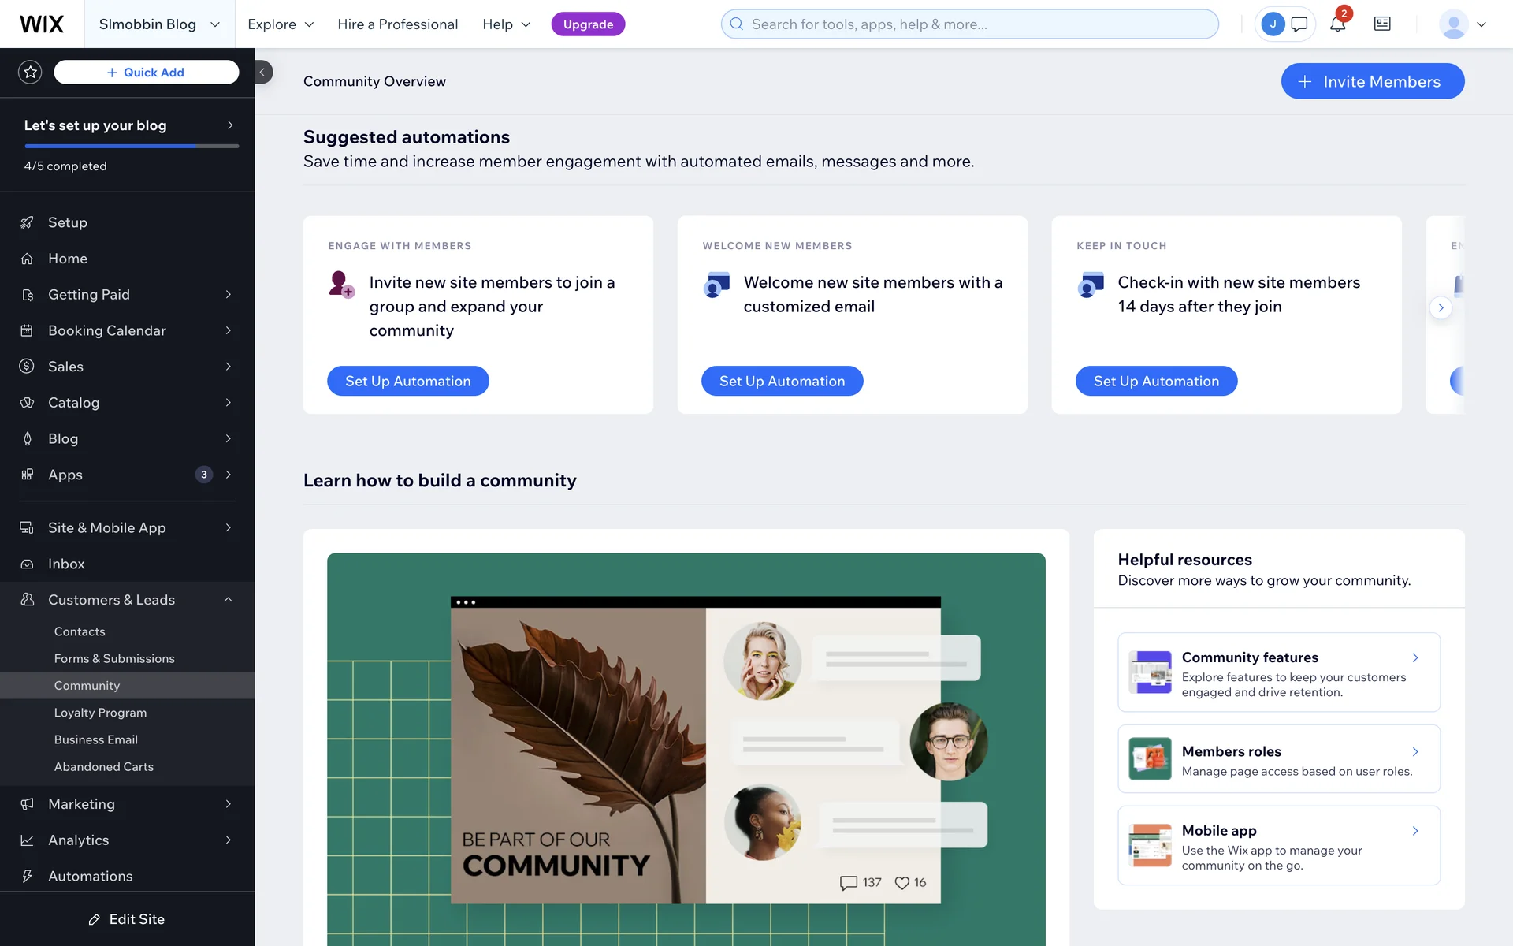The image size is (1513, 946).
Task: Open the Slmobbin Blog site dropdown
Action: [x=159, y=24]
